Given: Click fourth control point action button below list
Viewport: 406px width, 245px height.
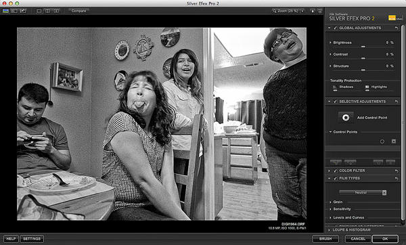Looking at the screenshot, I should 390,162.
